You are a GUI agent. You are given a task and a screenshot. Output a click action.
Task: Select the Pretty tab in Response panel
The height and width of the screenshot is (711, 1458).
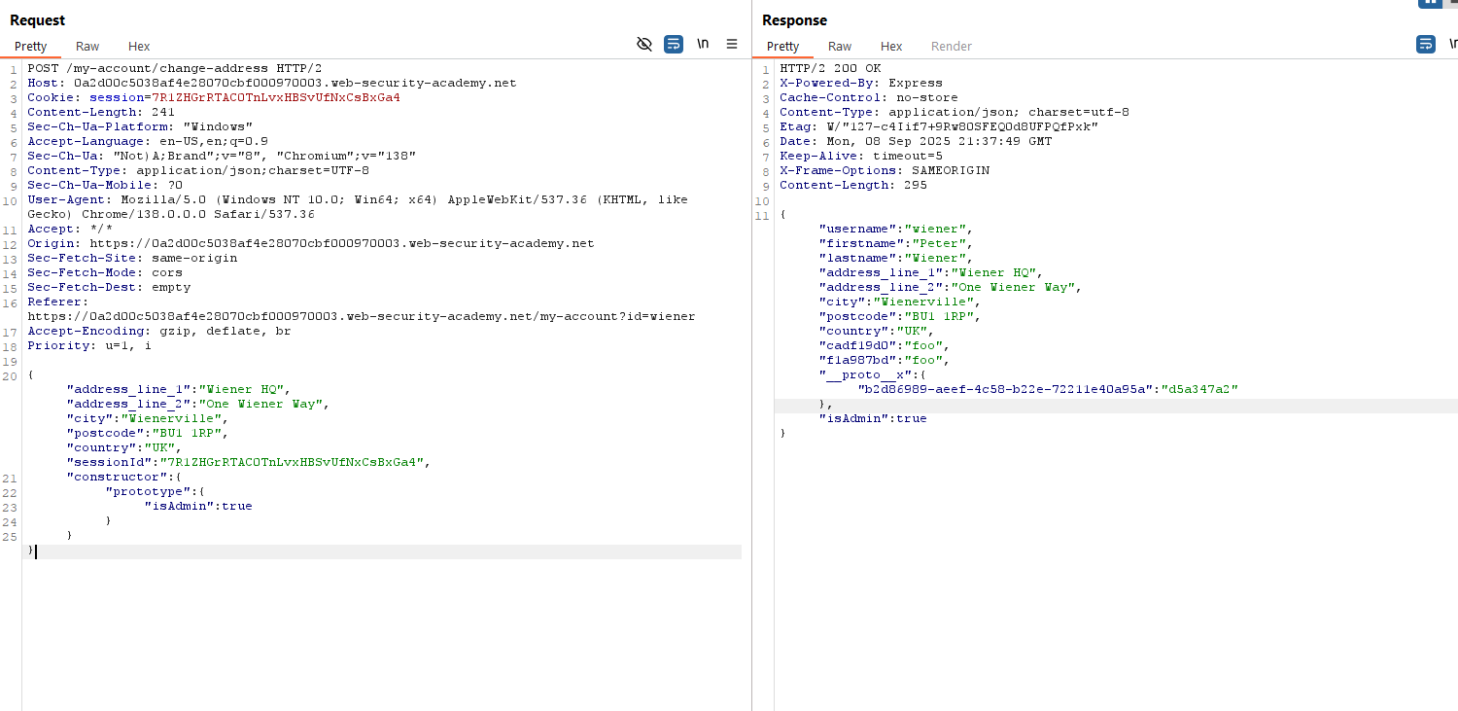pos(782,47)
